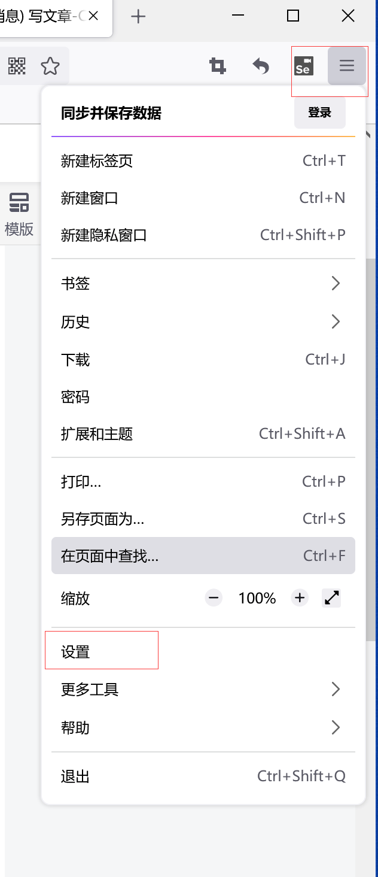Choose 扩展和主题 menu item
Viewport: 378px width, 877px height.
click(x=203, y=433)
